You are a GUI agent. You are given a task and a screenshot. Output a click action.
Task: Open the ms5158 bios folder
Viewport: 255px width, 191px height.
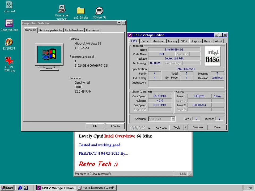point(80,11)
